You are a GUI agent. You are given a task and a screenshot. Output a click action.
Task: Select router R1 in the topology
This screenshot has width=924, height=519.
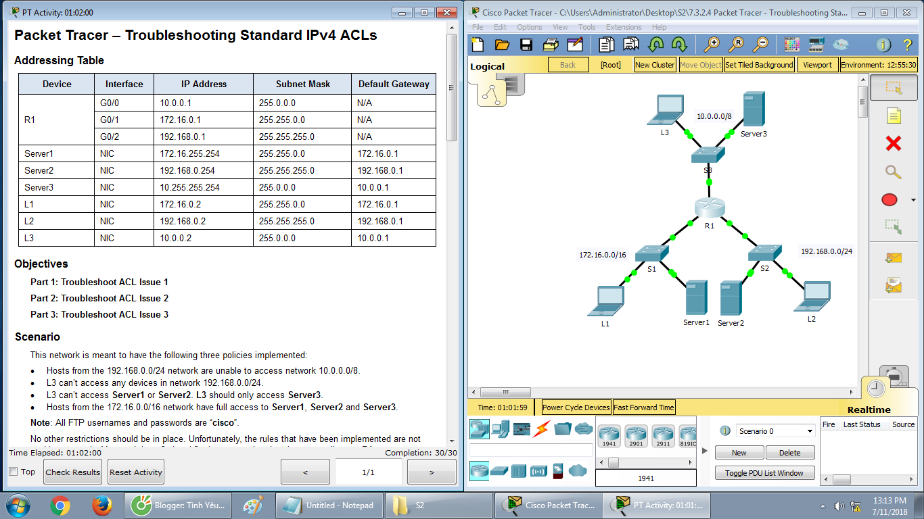pos(709,209)
